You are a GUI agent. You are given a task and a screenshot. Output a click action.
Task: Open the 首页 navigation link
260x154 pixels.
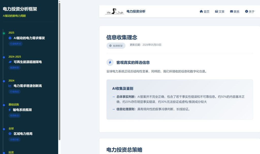click(x=204, y=11)
